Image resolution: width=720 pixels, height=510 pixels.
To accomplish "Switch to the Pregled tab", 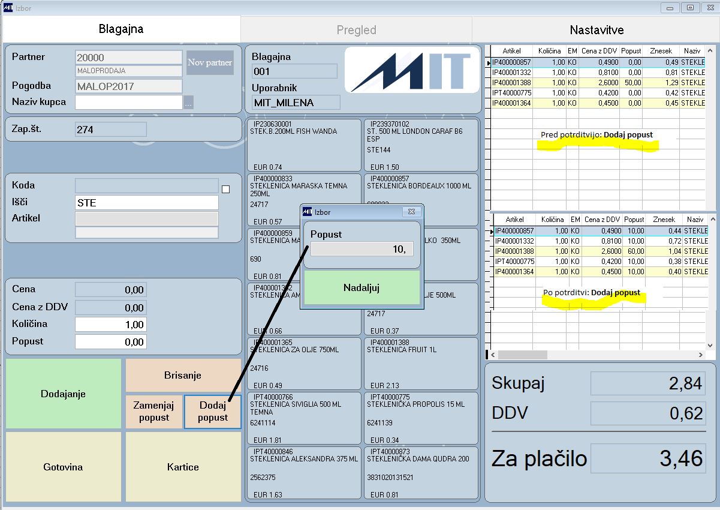I will coord(356,29).
